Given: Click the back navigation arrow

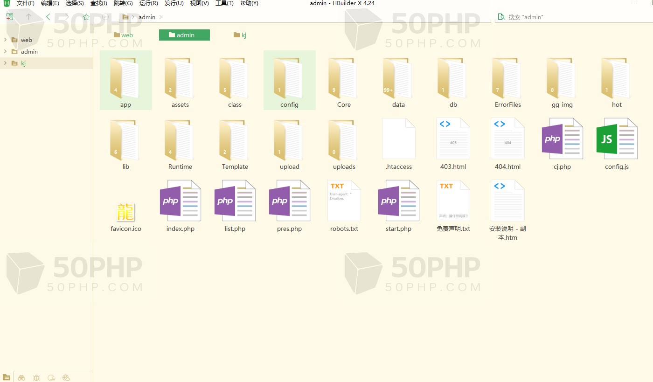Looking at the screenshot, I should point(48,17).
